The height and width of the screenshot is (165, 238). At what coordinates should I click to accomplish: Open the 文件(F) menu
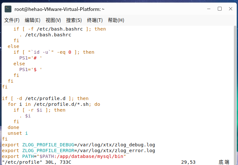tap(12, 20)
